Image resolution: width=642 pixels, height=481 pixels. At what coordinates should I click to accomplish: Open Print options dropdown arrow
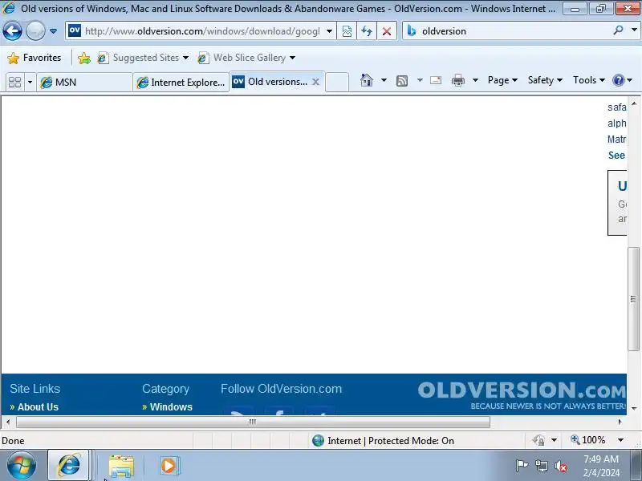(x=475, y=80)
